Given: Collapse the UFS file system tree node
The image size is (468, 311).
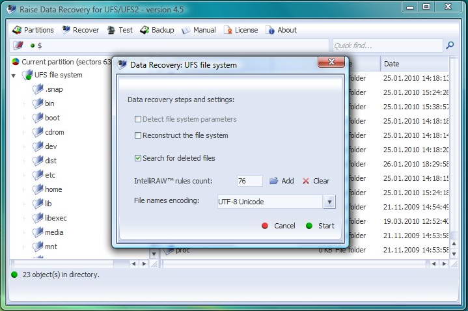Looking at the screenshot, I should pyautogui.click(x=14, y=76).
